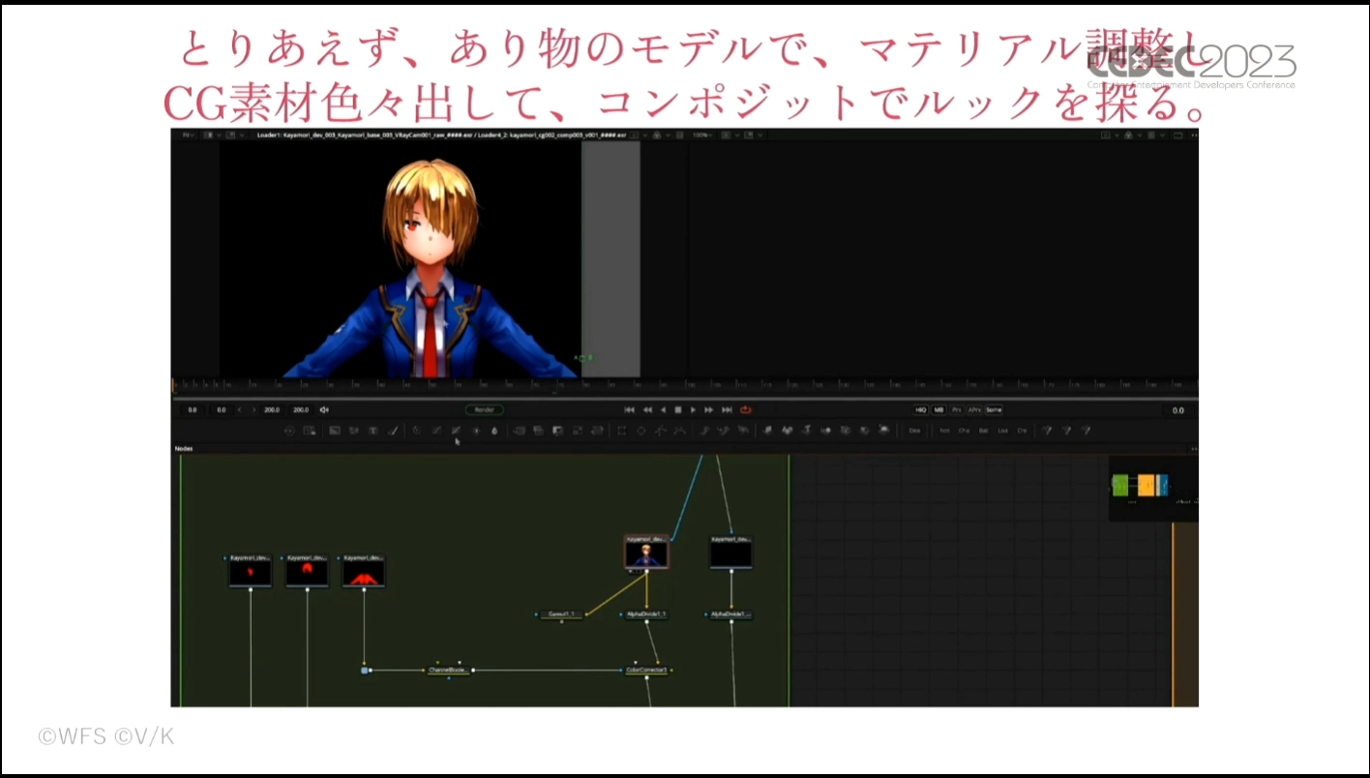Add a Color Corrector from the toolbar

click(417, 431)
